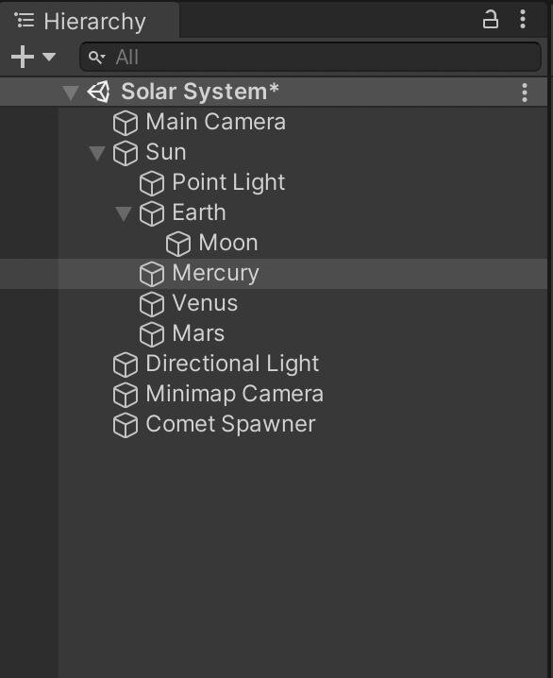Viewport: 553px width, 678px height.
Task: Collapse the Earth object children
Action: [123, 213]
